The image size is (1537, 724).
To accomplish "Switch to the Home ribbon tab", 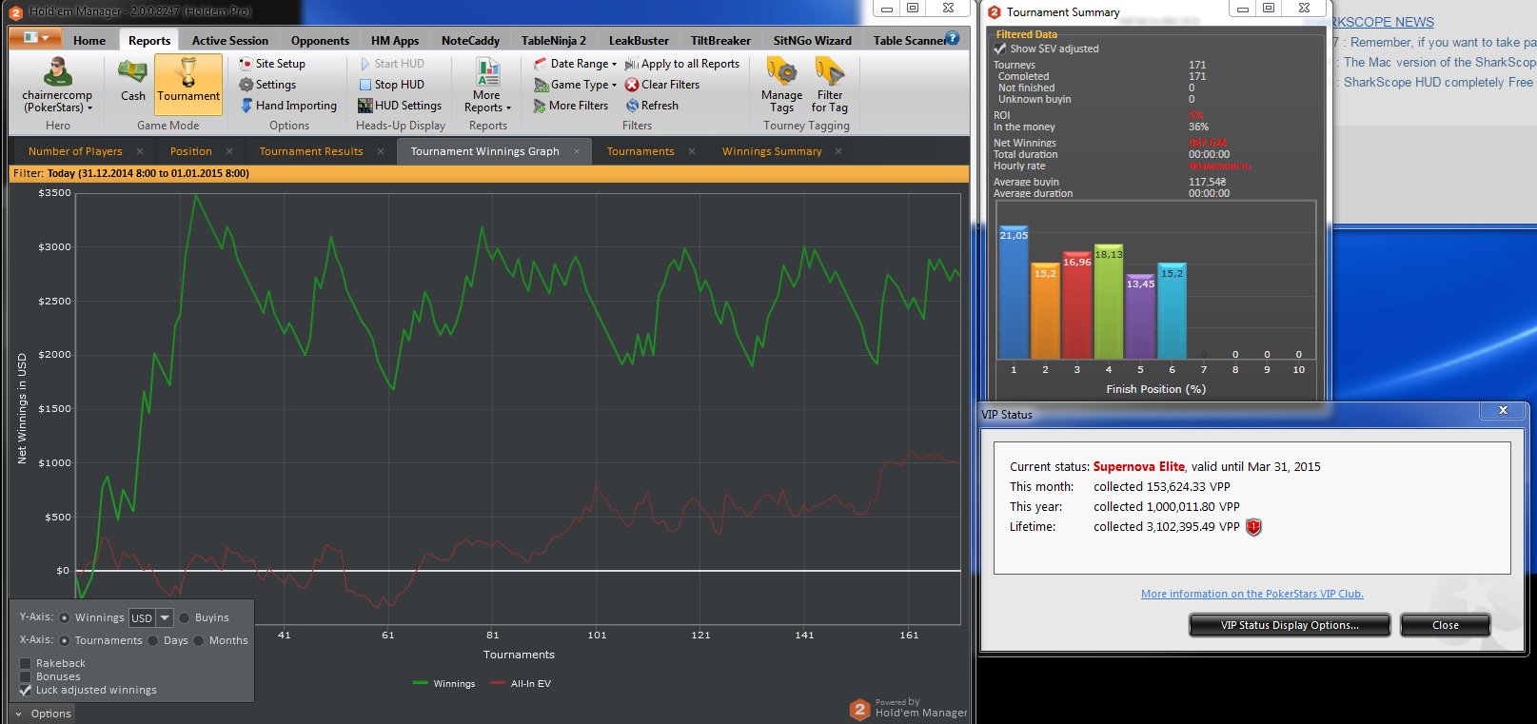I will [89, 41].
